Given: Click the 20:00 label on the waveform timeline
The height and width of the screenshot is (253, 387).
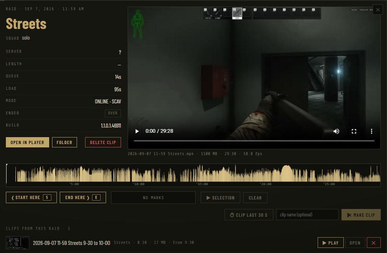Looking at the screenshot, I should pyautogui.click(x=266, y=184).
